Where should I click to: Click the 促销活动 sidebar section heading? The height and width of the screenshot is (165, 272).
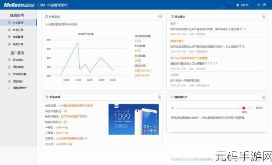[17, 15]
